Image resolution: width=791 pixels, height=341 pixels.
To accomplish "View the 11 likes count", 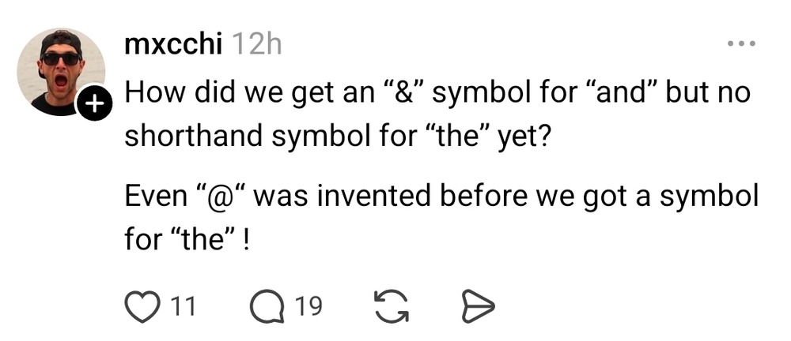I will tap(184, 305).
